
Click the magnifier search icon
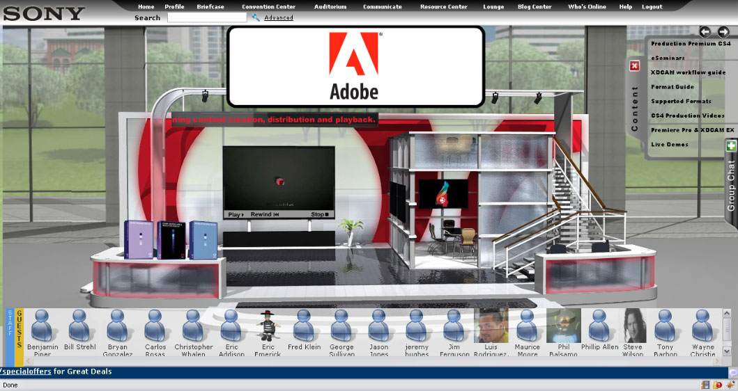click(255, 17)
